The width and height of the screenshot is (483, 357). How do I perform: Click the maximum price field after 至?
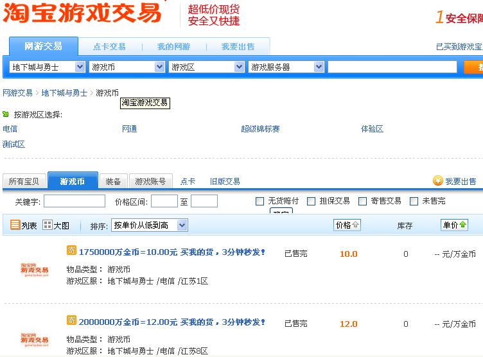point(204,201)
